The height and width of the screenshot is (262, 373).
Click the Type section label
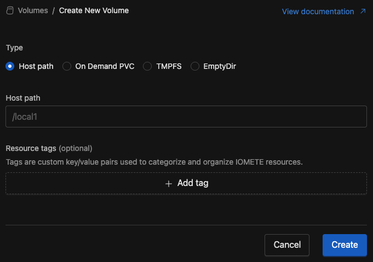(14, 48)
